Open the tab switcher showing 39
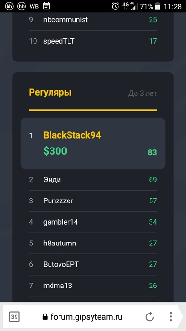The image size is (186, 331). click(14, 317)
